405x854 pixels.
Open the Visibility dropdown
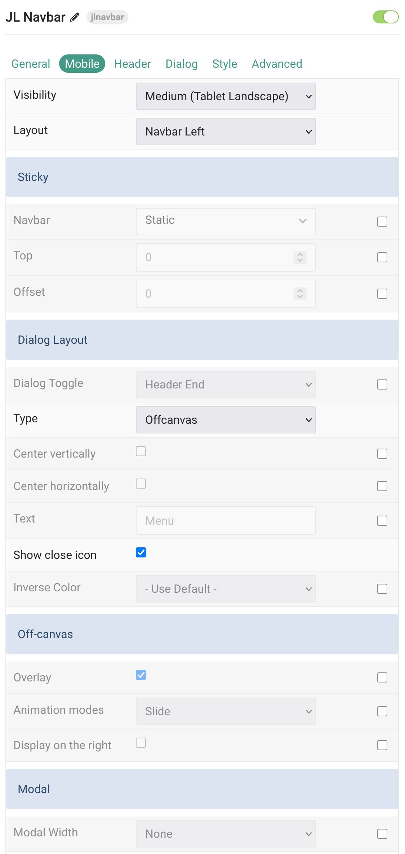pyautogui.click(x=226, y=96)
